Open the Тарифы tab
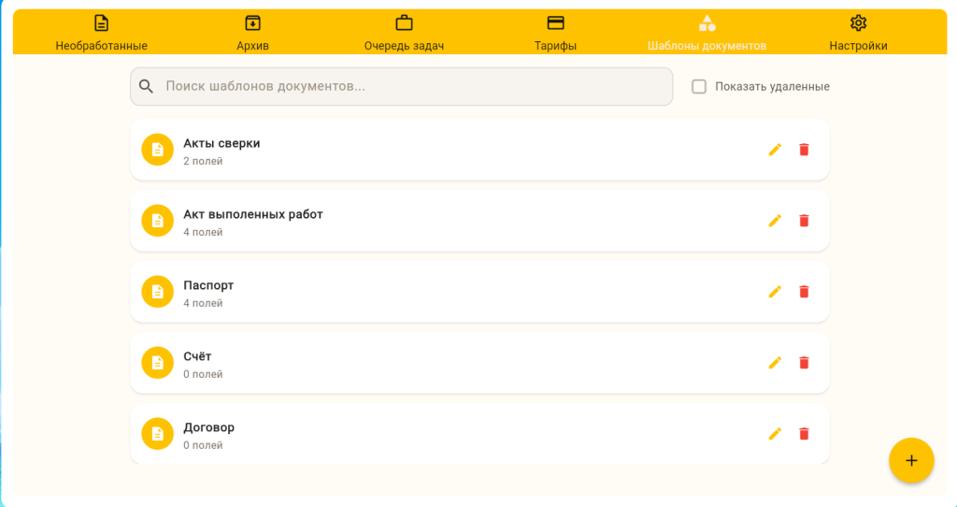 [555, 33]
